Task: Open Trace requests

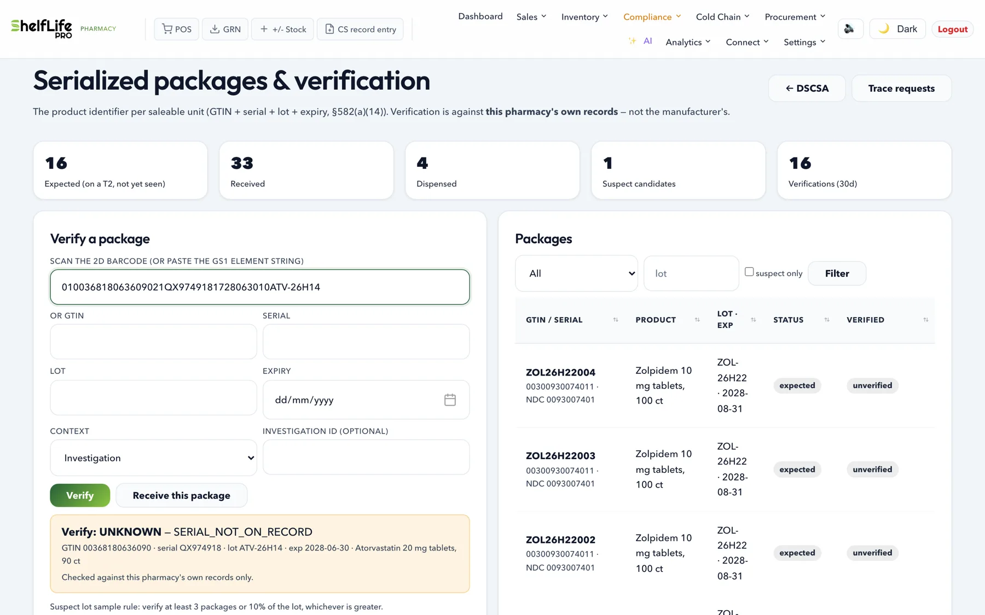Action: coord(901,88)
